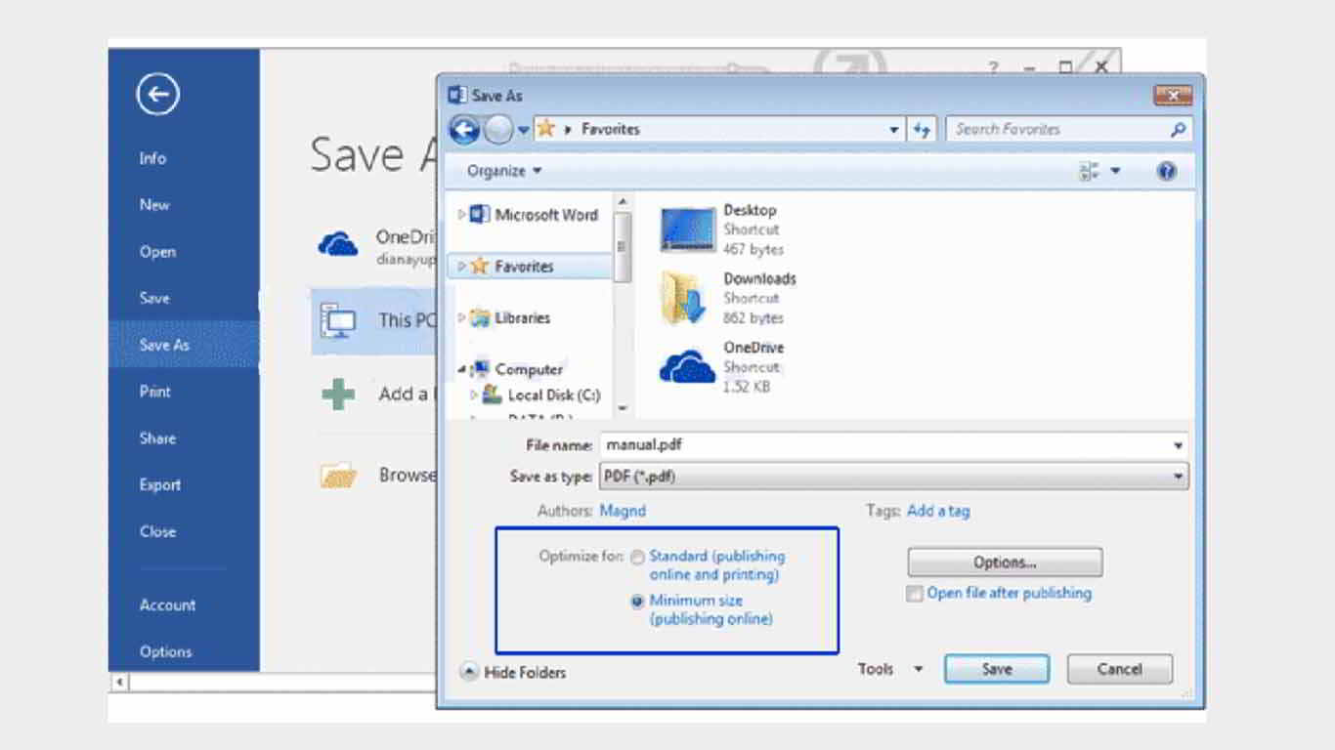Screen dimensions: 1335x750
Task: Refresh the Favorites location
Action: [922, 129]
